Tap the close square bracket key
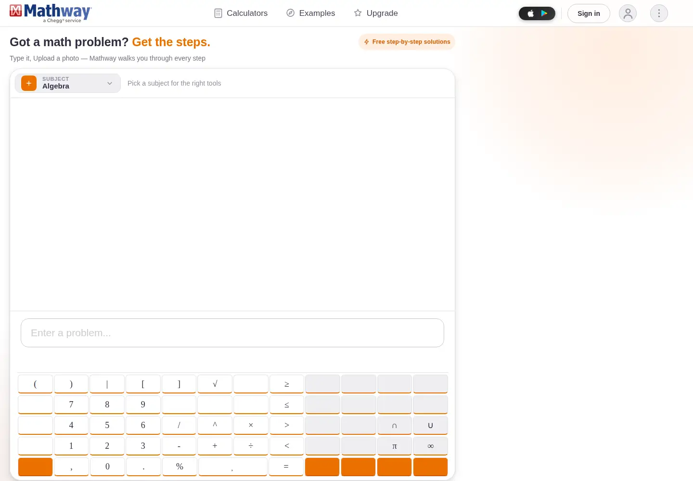Viewport: 693px width, 481px height. (179, 384)
